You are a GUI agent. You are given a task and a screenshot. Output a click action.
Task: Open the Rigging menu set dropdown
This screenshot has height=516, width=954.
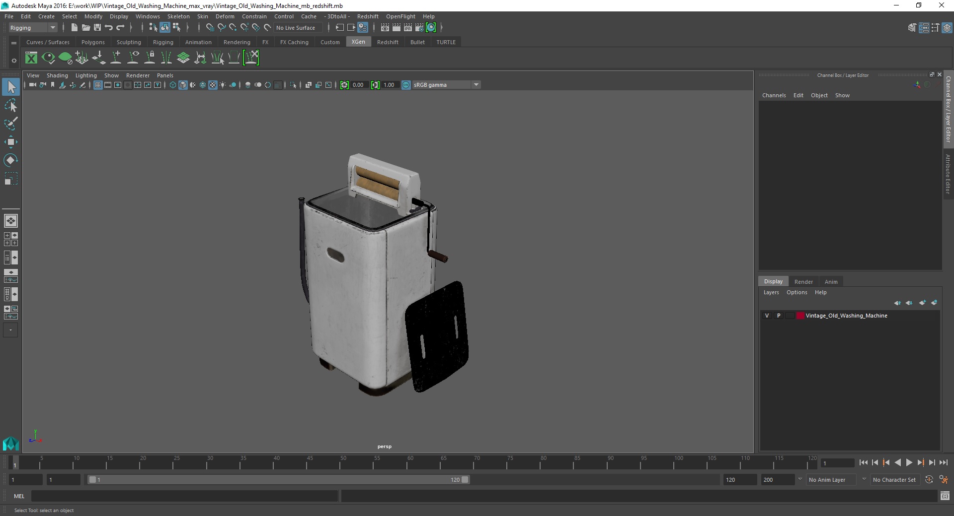coord(33,28)
